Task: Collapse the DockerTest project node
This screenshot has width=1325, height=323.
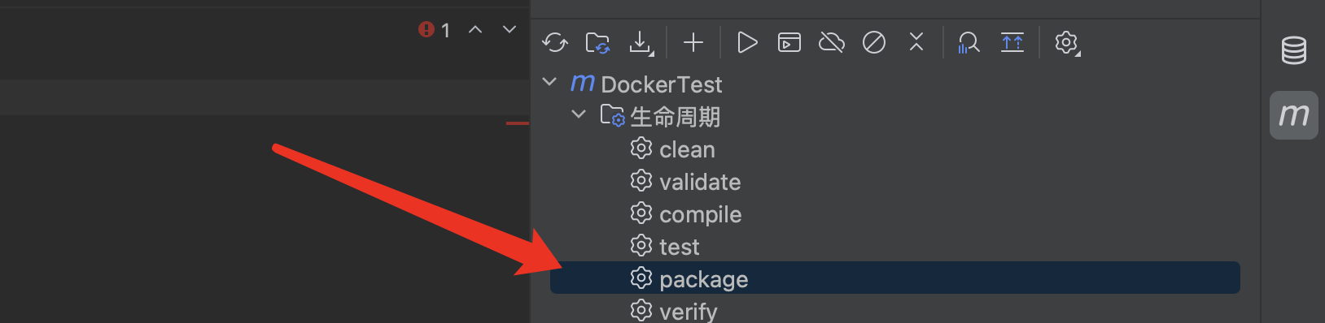Action: tap(550, 83)
